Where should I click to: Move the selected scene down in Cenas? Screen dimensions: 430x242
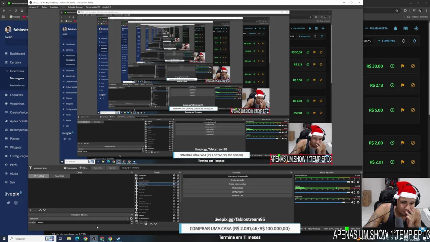point(45,210)
